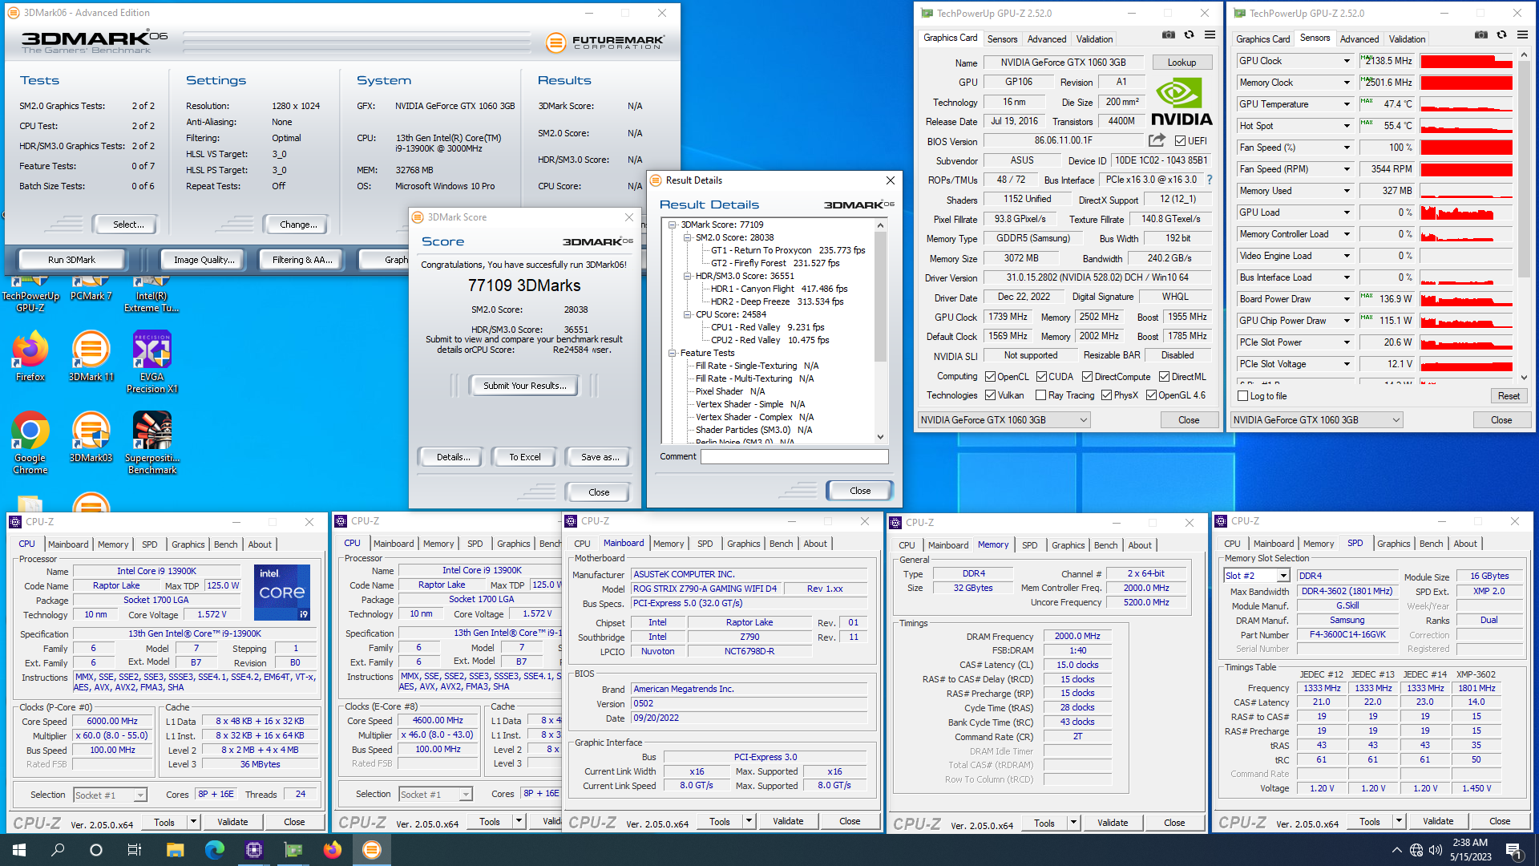Enable the Log to file checkbox
This screenshot has height=866, width=1539.
[1243, 396]
